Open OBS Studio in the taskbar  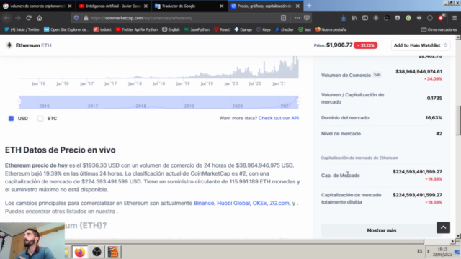coord(97,252)
